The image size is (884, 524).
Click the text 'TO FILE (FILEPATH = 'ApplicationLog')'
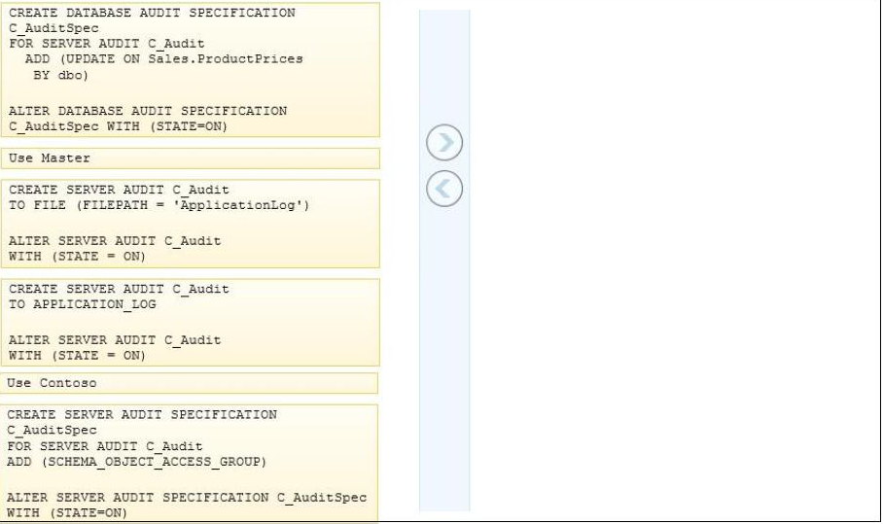[159, 205]
